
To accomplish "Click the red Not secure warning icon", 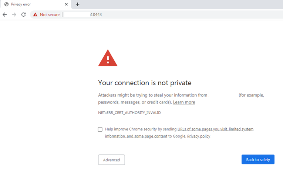I will 35,14.
